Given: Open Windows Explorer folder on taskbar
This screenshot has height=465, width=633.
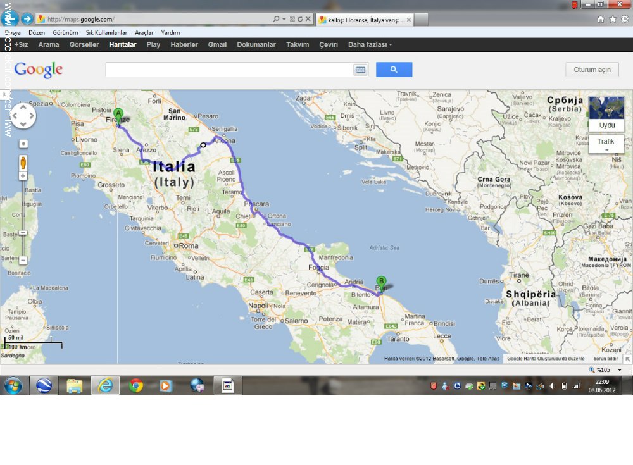Looking at the screenshot, I should (75, 385).
